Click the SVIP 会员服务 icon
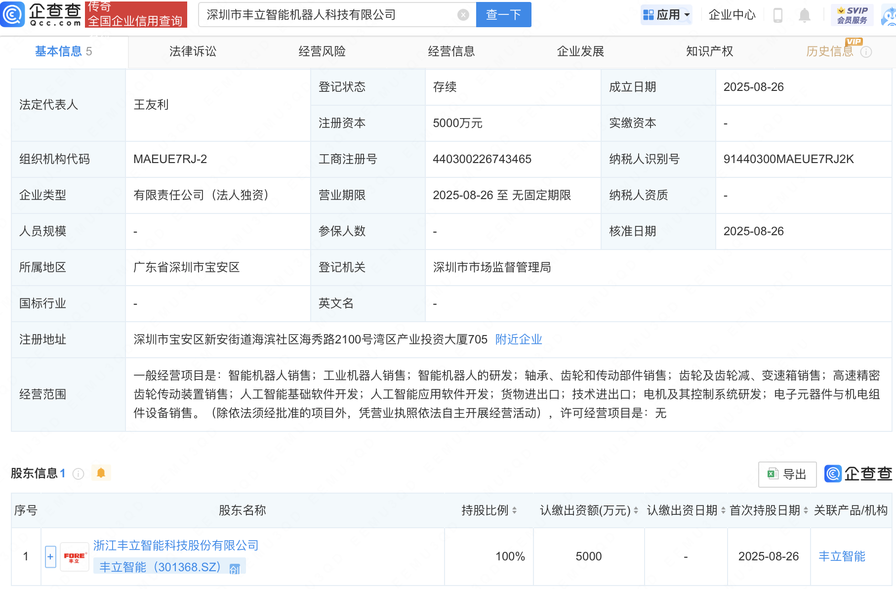This screenshot has height=589, width=896. [853, 14]
